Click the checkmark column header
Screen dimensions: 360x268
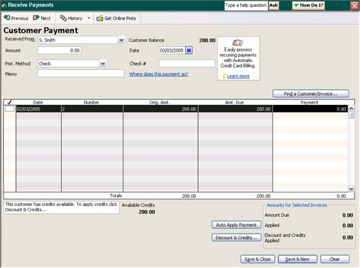(x=9, y=102)
